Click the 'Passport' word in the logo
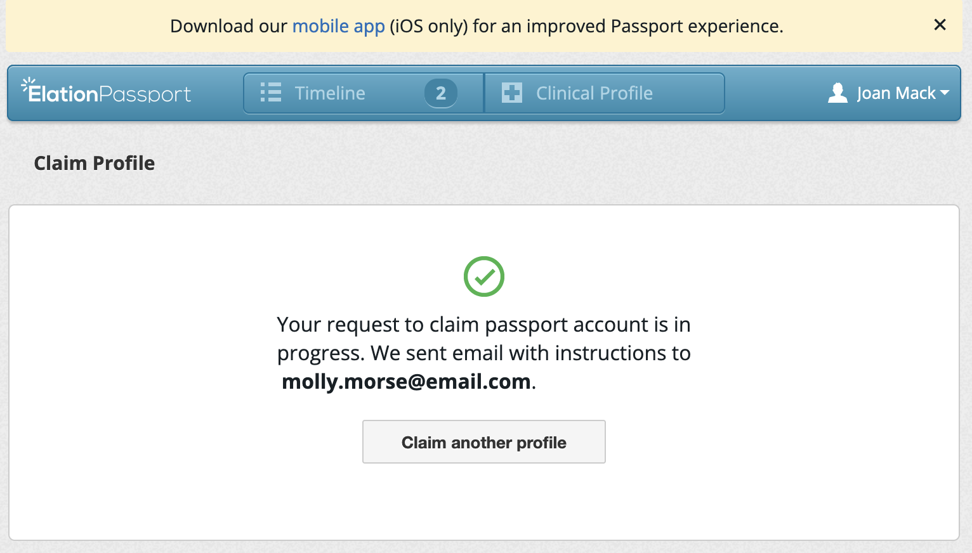Screen dimensions: 972x553 [x=145, y=94]
